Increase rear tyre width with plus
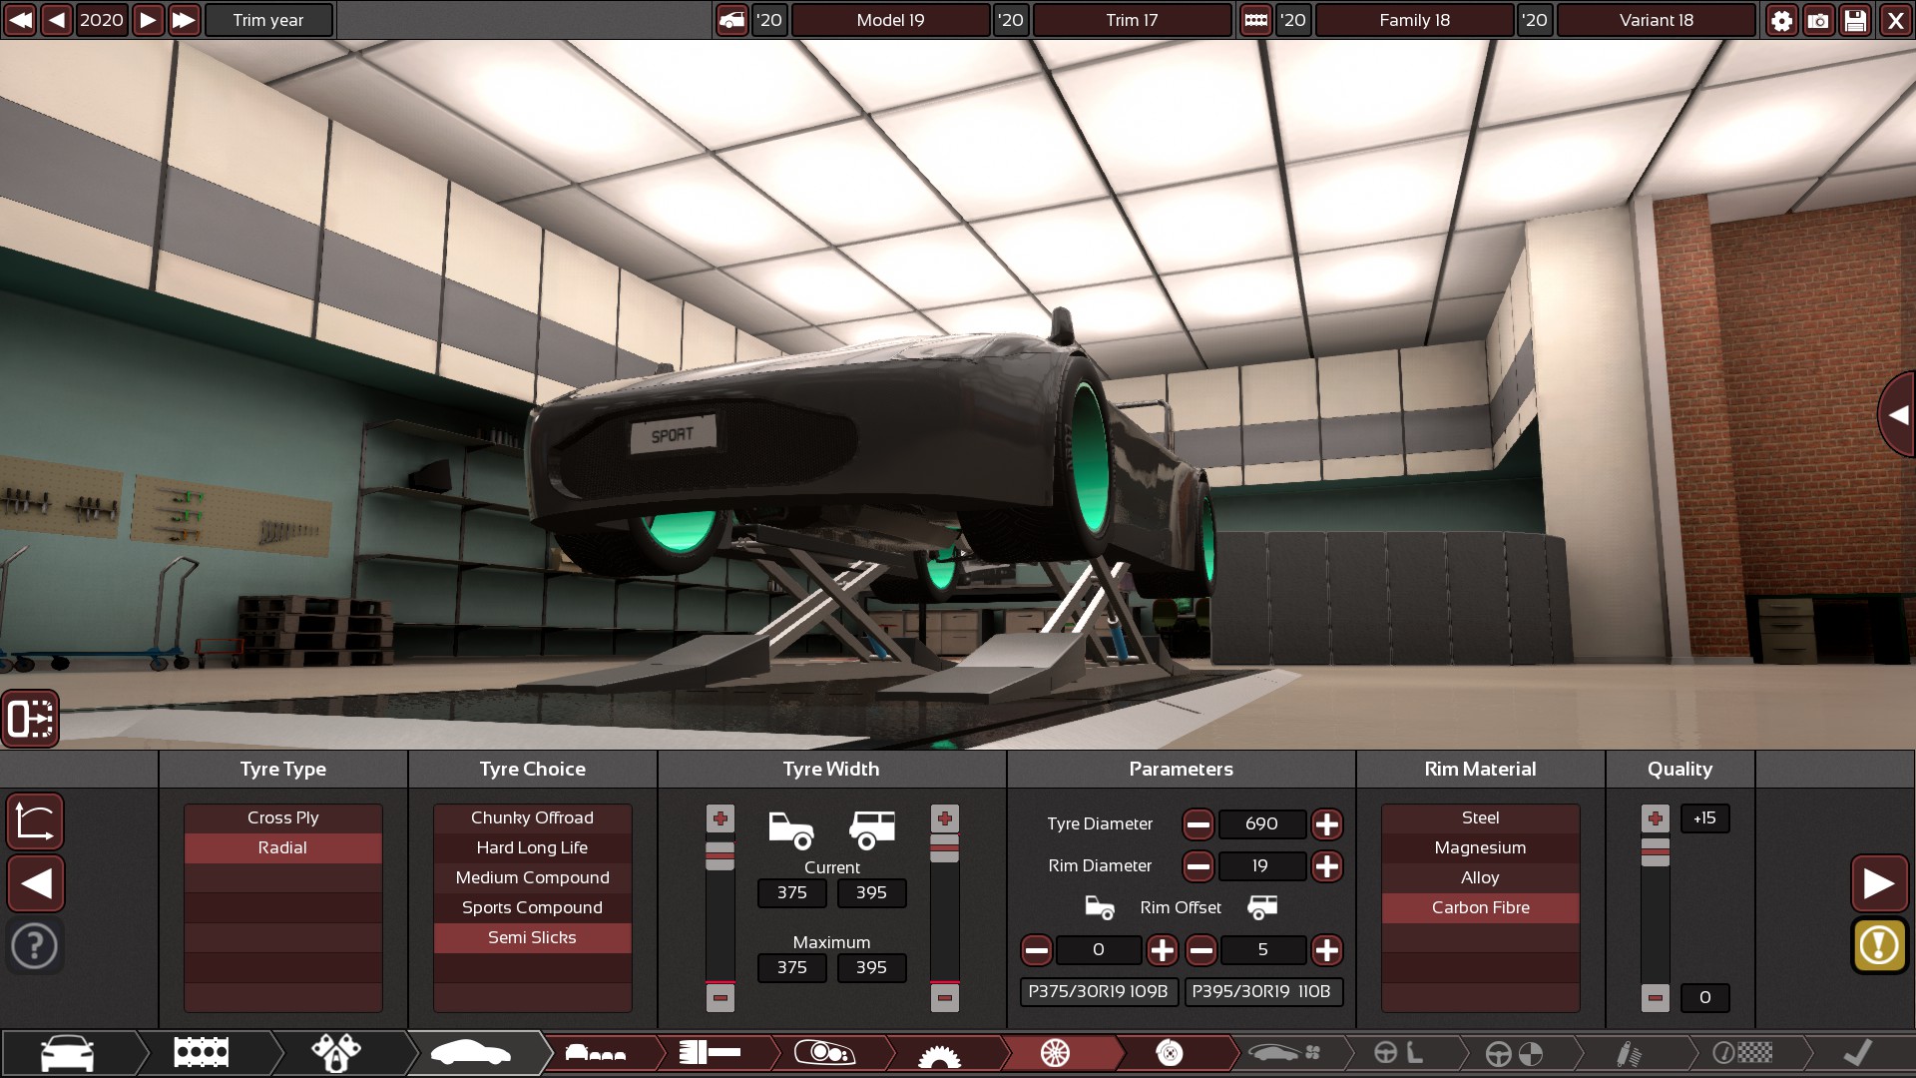 point(944,818)
